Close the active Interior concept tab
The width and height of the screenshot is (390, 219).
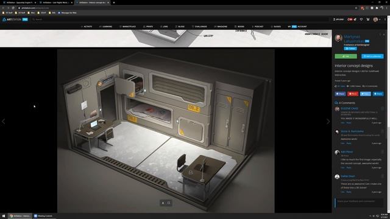pos(108,2)
